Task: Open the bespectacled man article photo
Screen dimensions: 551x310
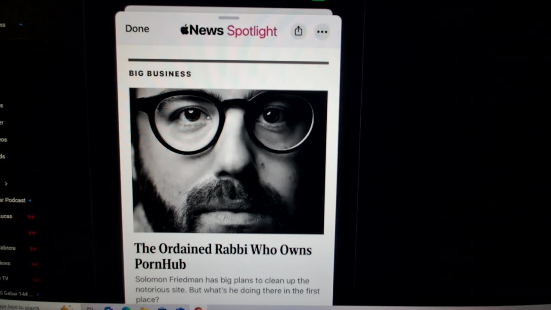Action: [228, 161]
